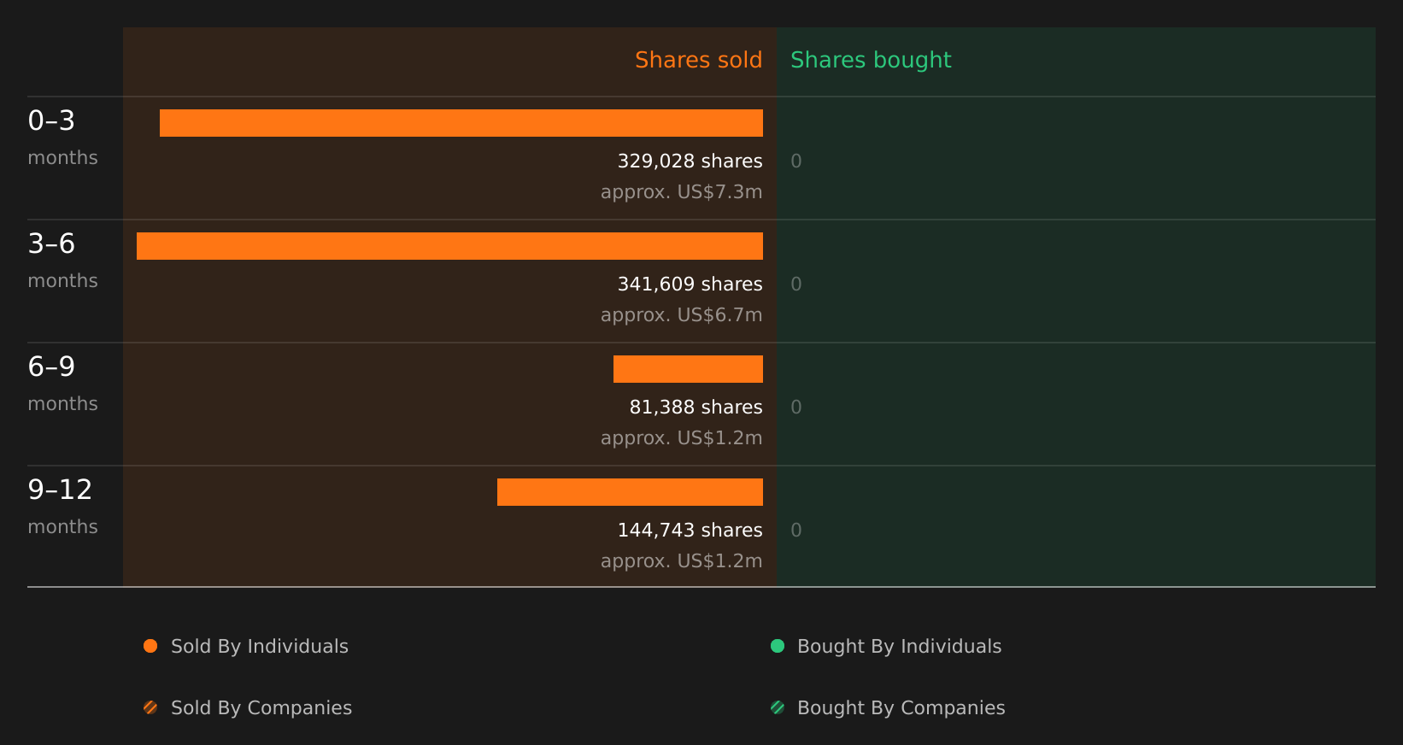The width and height of the screenshot is (1403, 745).
Task: Click the striped Bought By Companies legend icon
Action: tap(778, 707)
